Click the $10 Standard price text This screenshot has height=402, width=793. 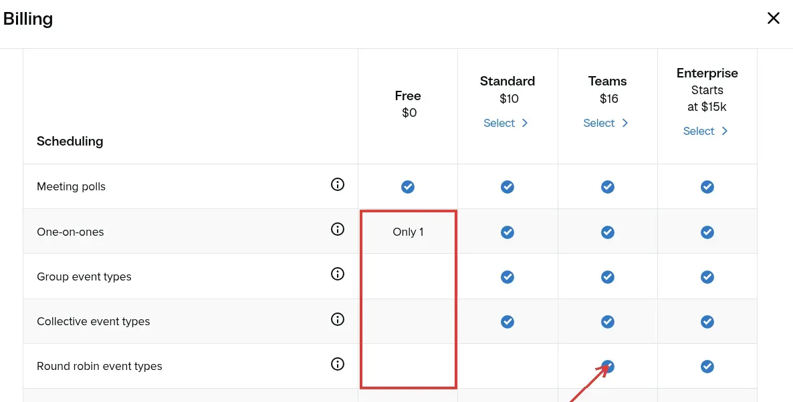point(509,98)
